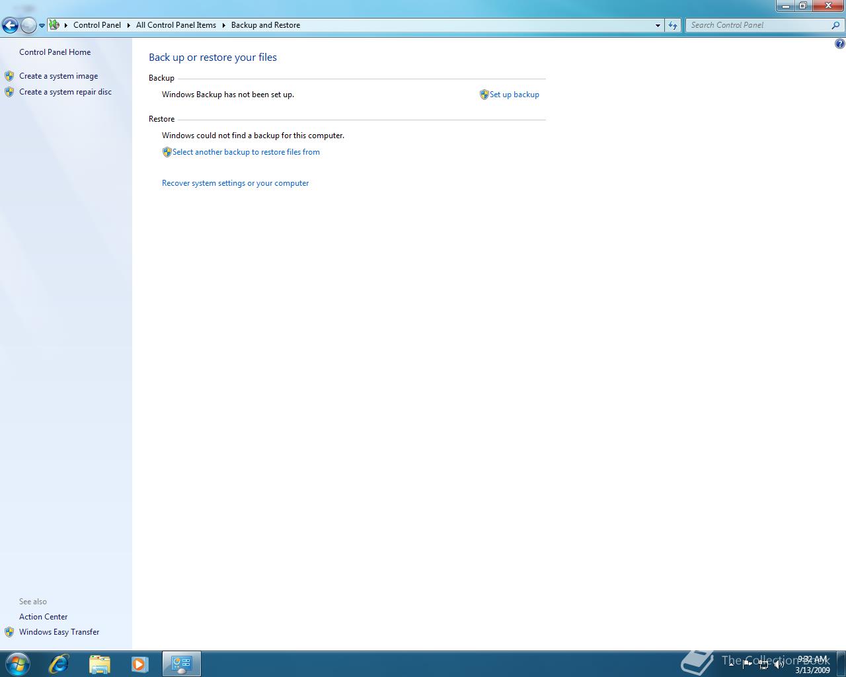Open the clock showing 9:32 AM
The image size is (846, 677).
(812, 664)
